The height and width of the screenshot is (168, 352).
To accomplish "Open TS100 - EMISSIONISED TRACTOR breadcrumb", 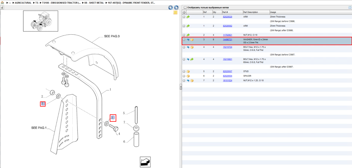I will click(x=62, y=3).
